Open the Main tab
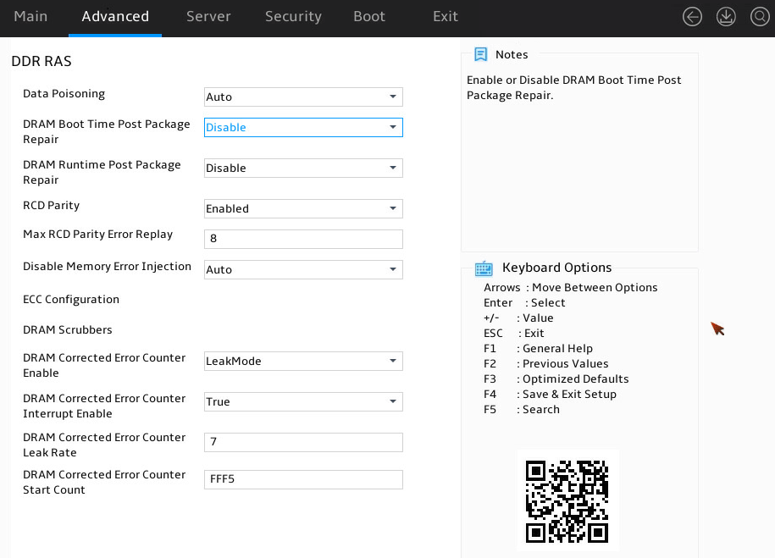This screenshot has height=558, width=775. tap(30, 16)
